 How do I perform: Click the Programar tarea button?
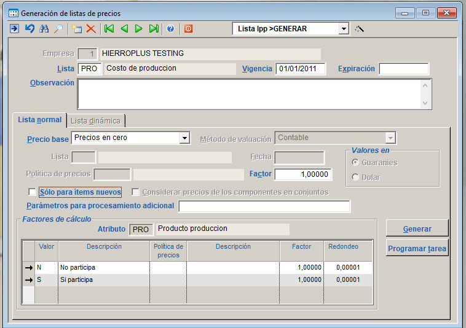tap(417, 249)
